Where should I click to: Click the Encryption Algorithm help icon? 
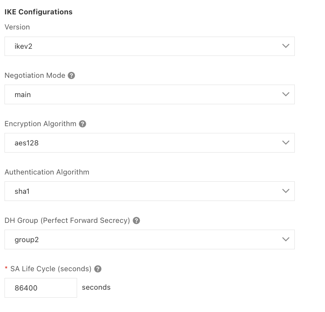click(82, 124)
